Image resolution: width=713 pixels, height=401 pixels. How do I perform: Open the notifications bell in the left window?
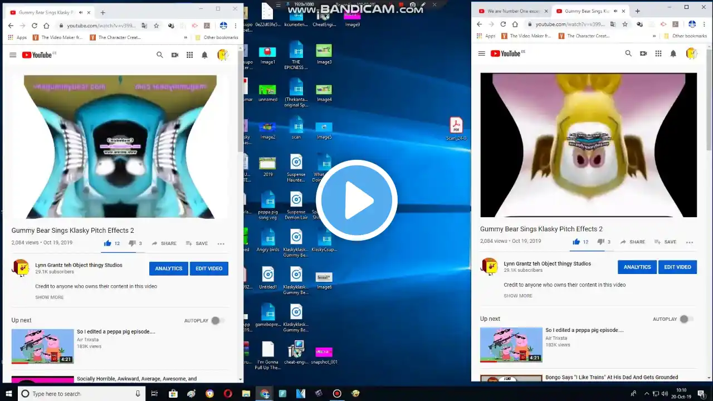(204, 55)
